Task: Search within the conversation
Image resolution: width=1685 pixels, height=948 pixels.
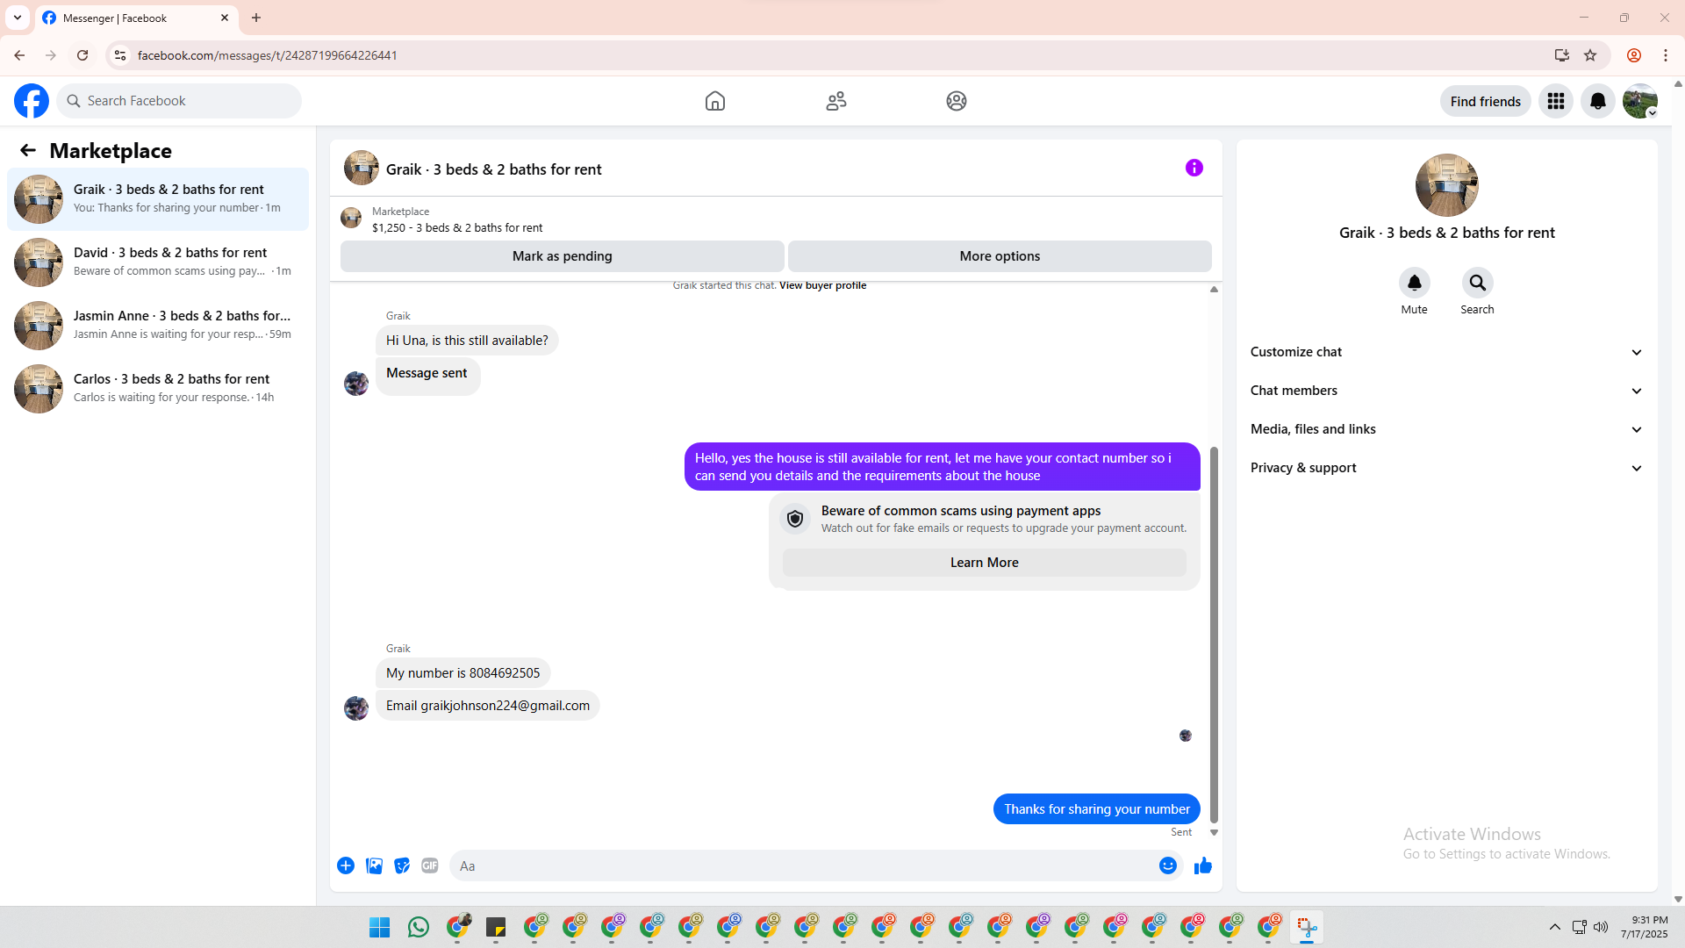Action: pyautogui.click(x=1478, y=283)
